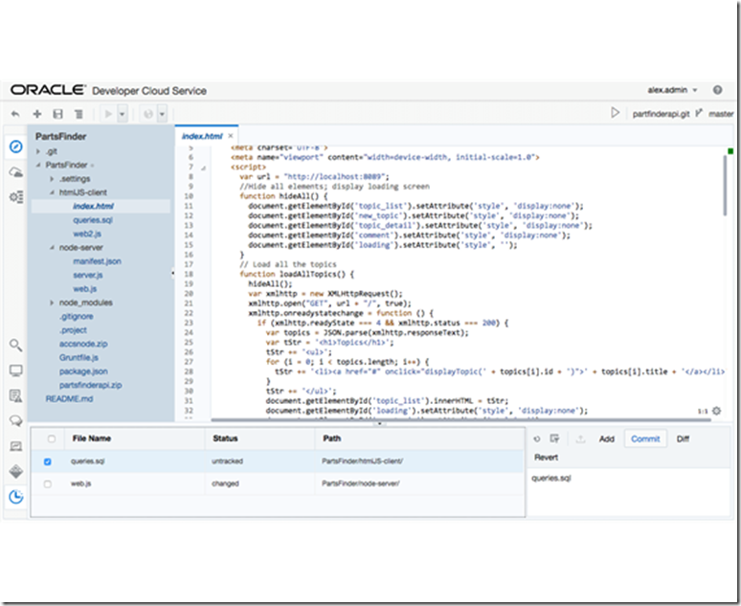Open the compass navigator icon in left sidebar

(15, 146)
